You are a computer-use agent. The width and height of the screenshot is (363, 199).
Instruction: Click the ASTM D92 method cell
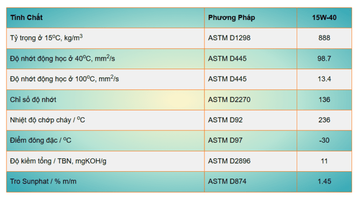(x=225, y=120)
